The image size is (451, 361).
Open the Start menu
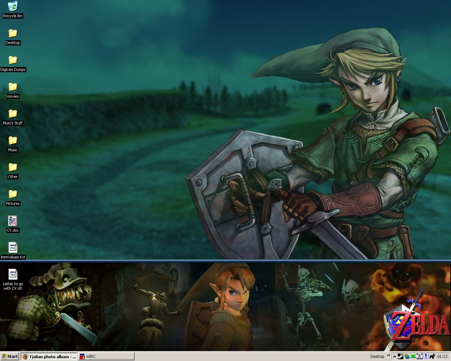pos(10,356)
